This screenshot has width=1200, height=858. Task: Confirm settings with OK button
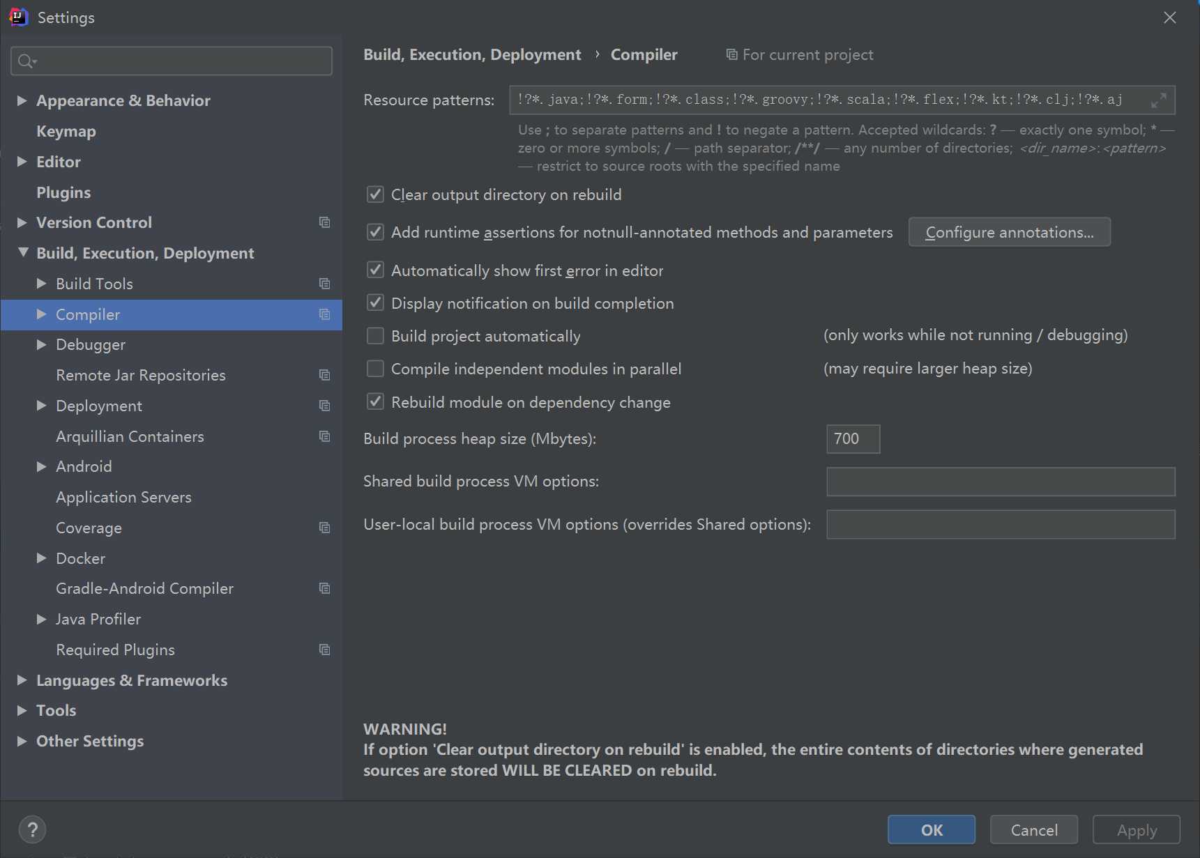[932, 829]
